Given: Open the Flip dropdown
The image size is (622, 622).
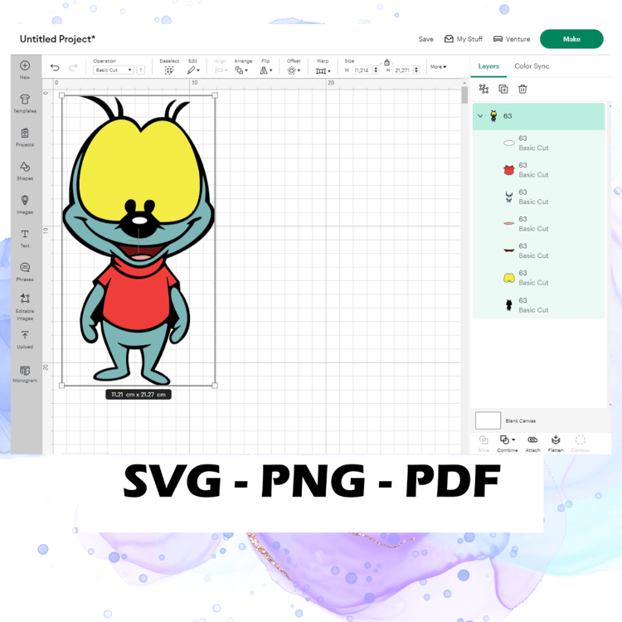Looking at the screenshot, I should (265, 70).
